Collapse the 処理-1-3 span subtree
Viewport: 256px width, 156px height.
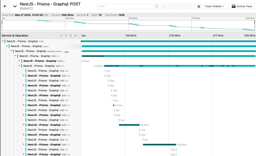19,66
